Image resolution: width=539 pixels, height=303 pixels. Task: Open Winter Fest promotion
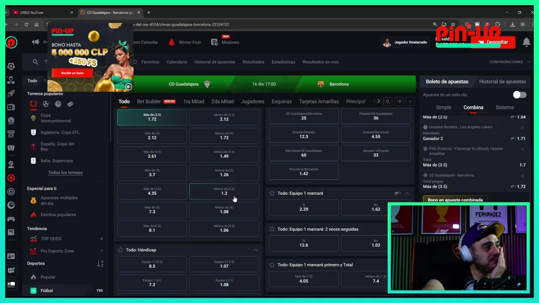(185, 42)
